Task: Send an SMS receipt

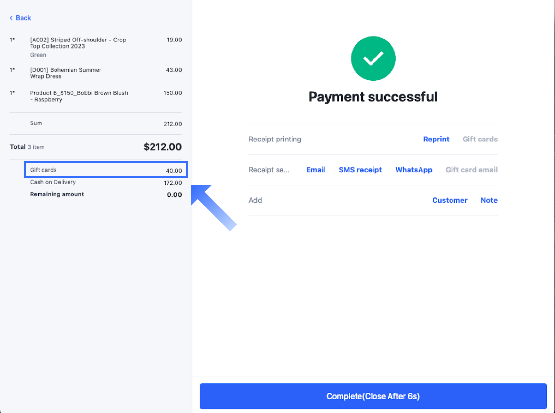Action: (360, 170)
